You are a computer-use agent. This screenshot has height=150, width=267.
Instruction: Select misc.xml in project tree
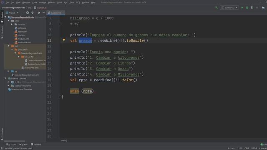(20, 35)
